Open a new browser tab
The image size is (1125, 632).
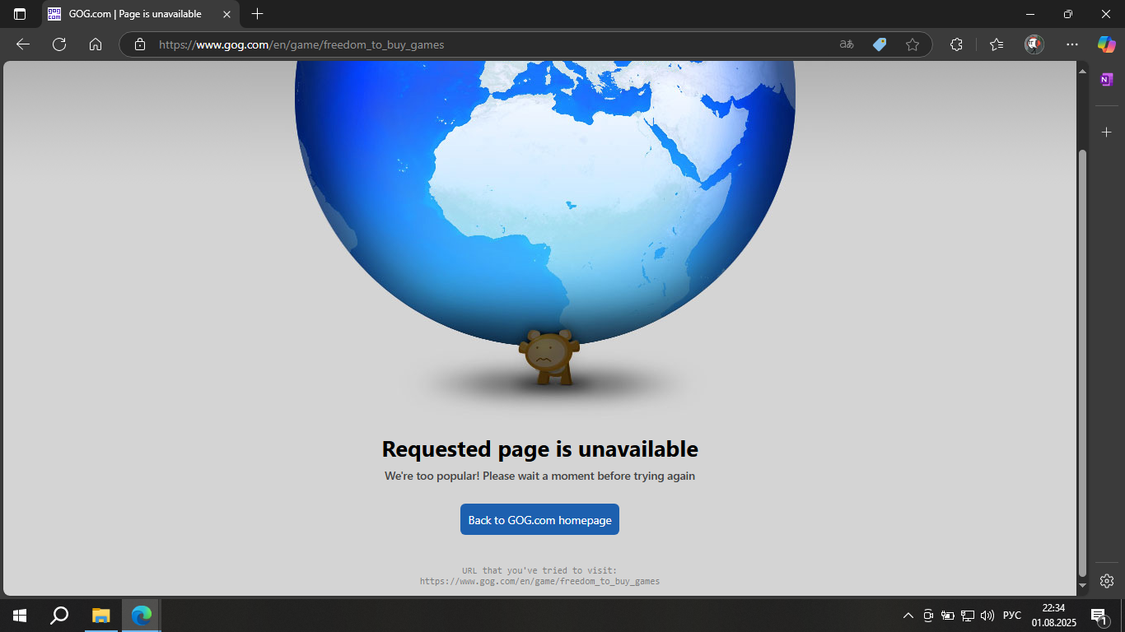tap(257, 14)
